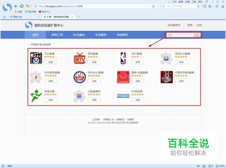This screenshot has width=226, height=168.
Task: Expand the address bar dropdown arrow
Action: point(158,6)
